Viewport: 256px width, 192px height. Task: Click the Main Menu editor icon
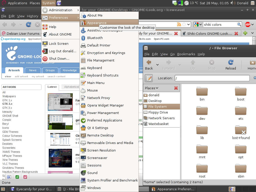tap(83, 83)
